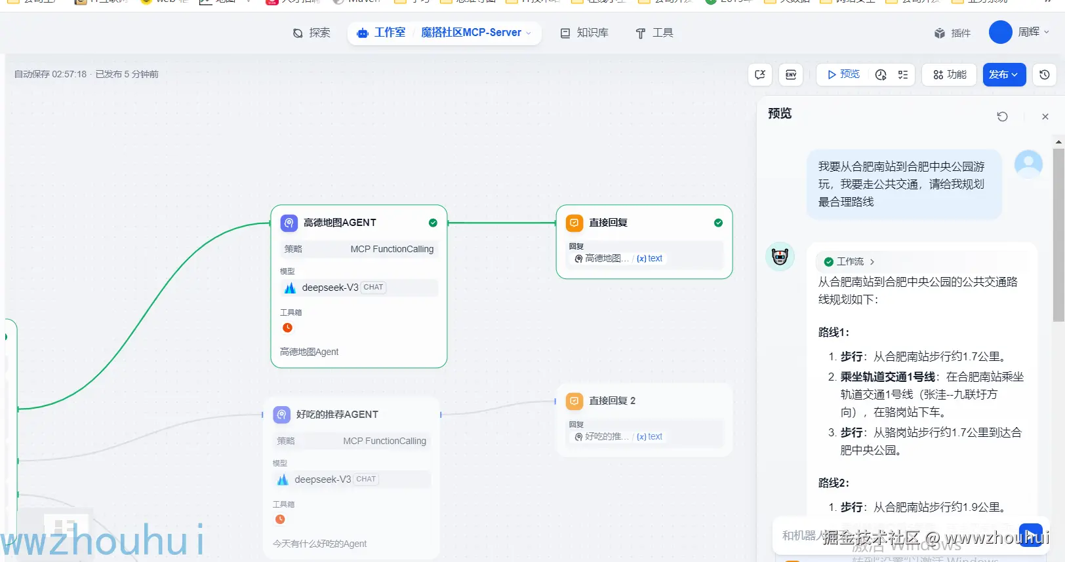This screenshot has height=562, width=1065.
Task: Click the user account avatar
Action: pyautogui.click(x=1000, y=32)
